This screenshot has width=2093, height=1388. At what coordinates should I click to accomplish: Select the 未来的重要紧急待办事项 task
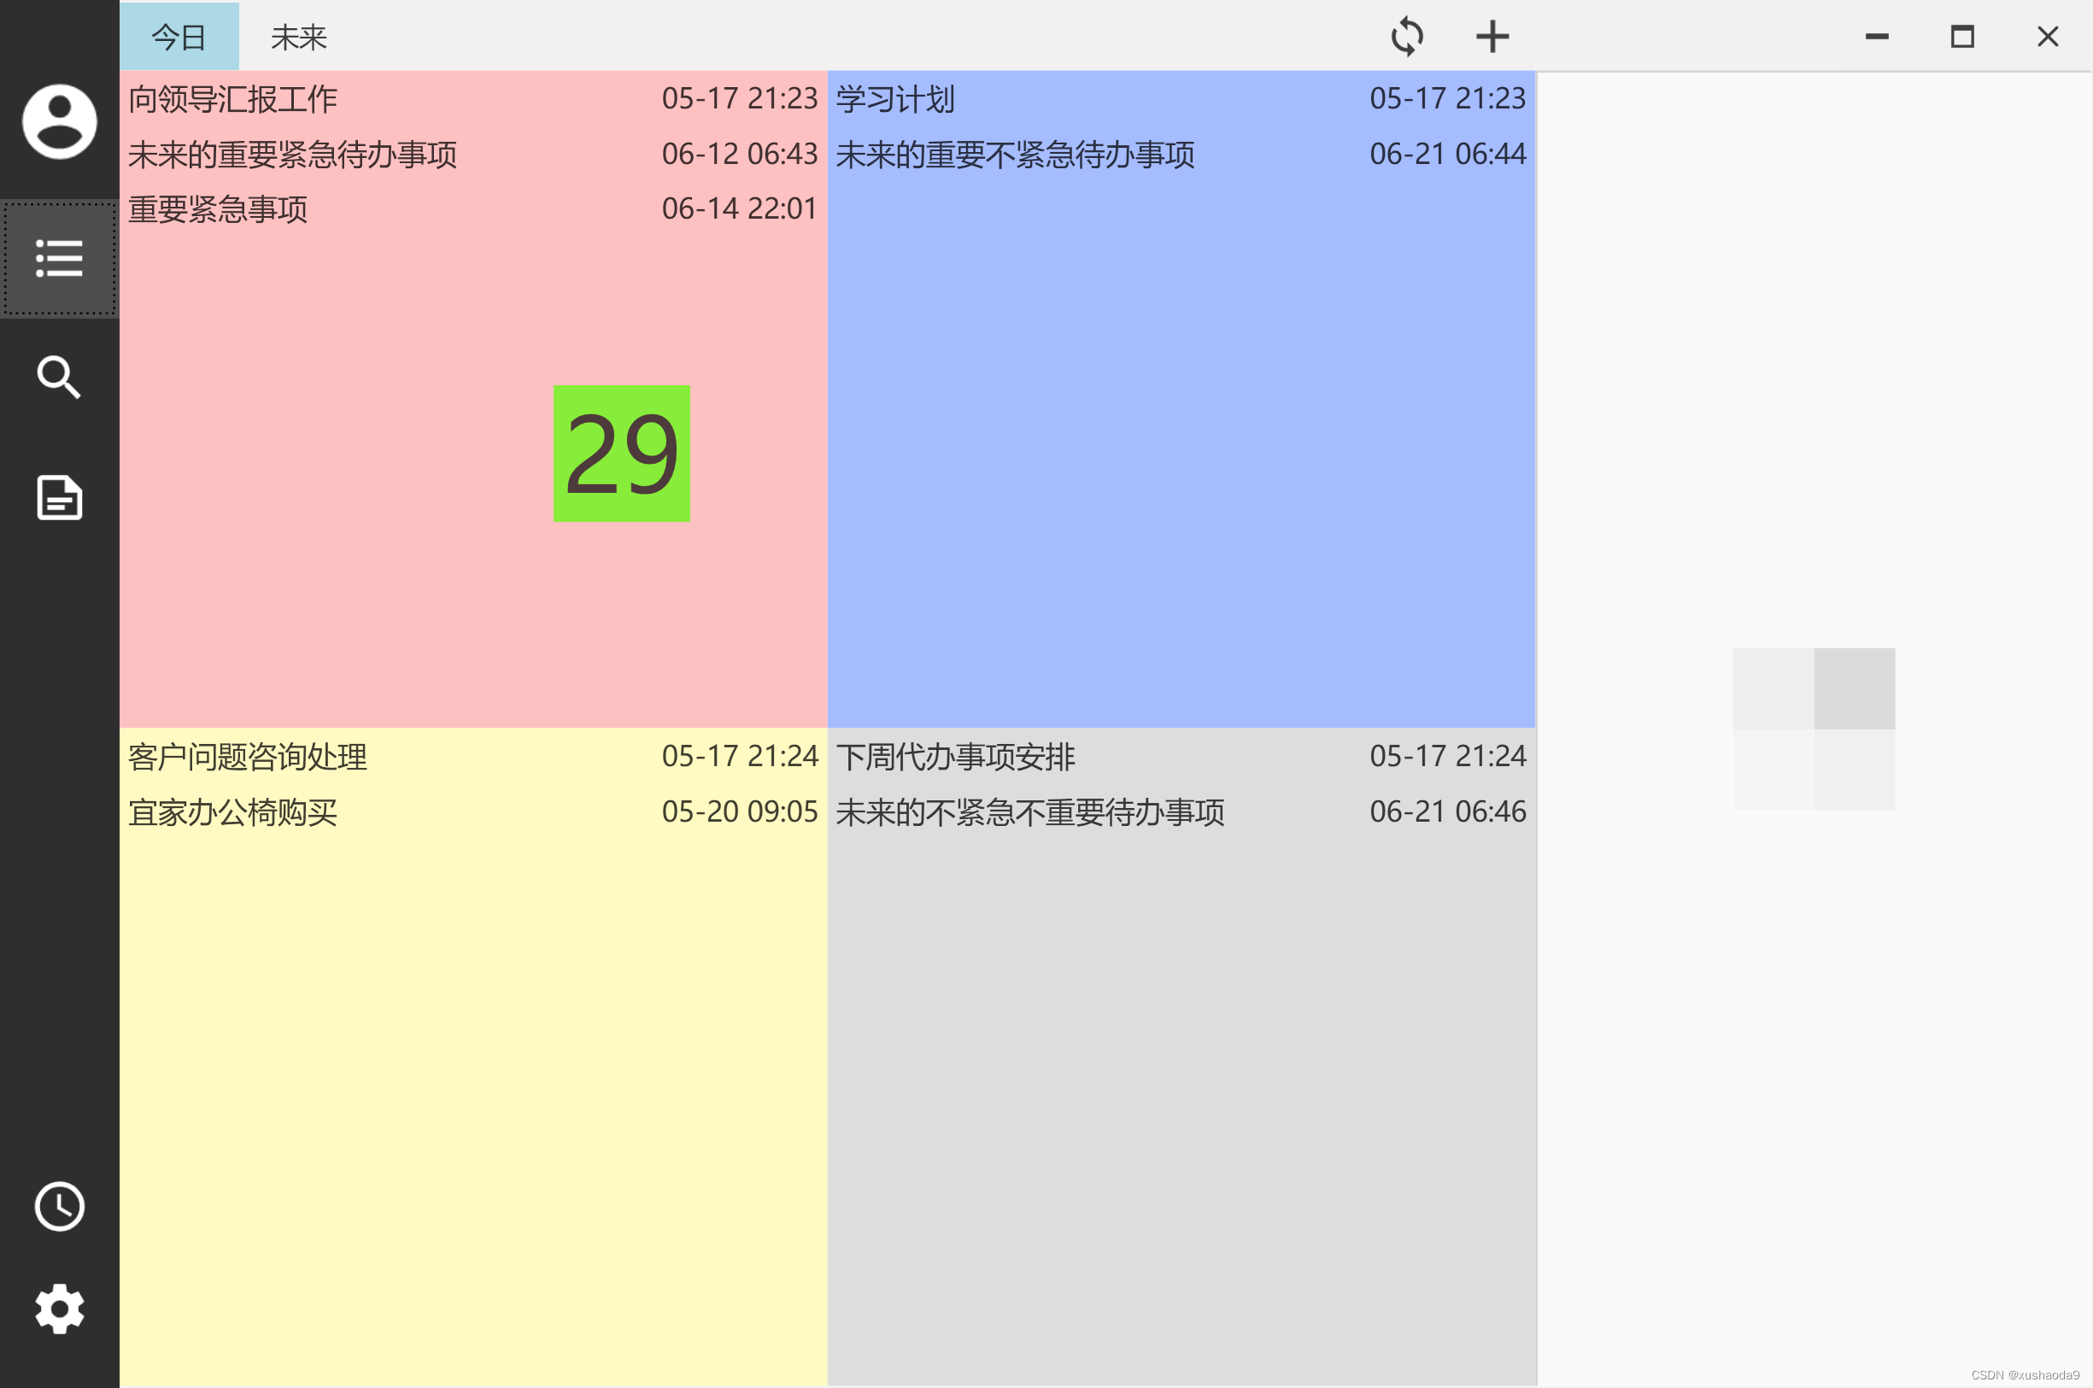[x=292, y=155]
